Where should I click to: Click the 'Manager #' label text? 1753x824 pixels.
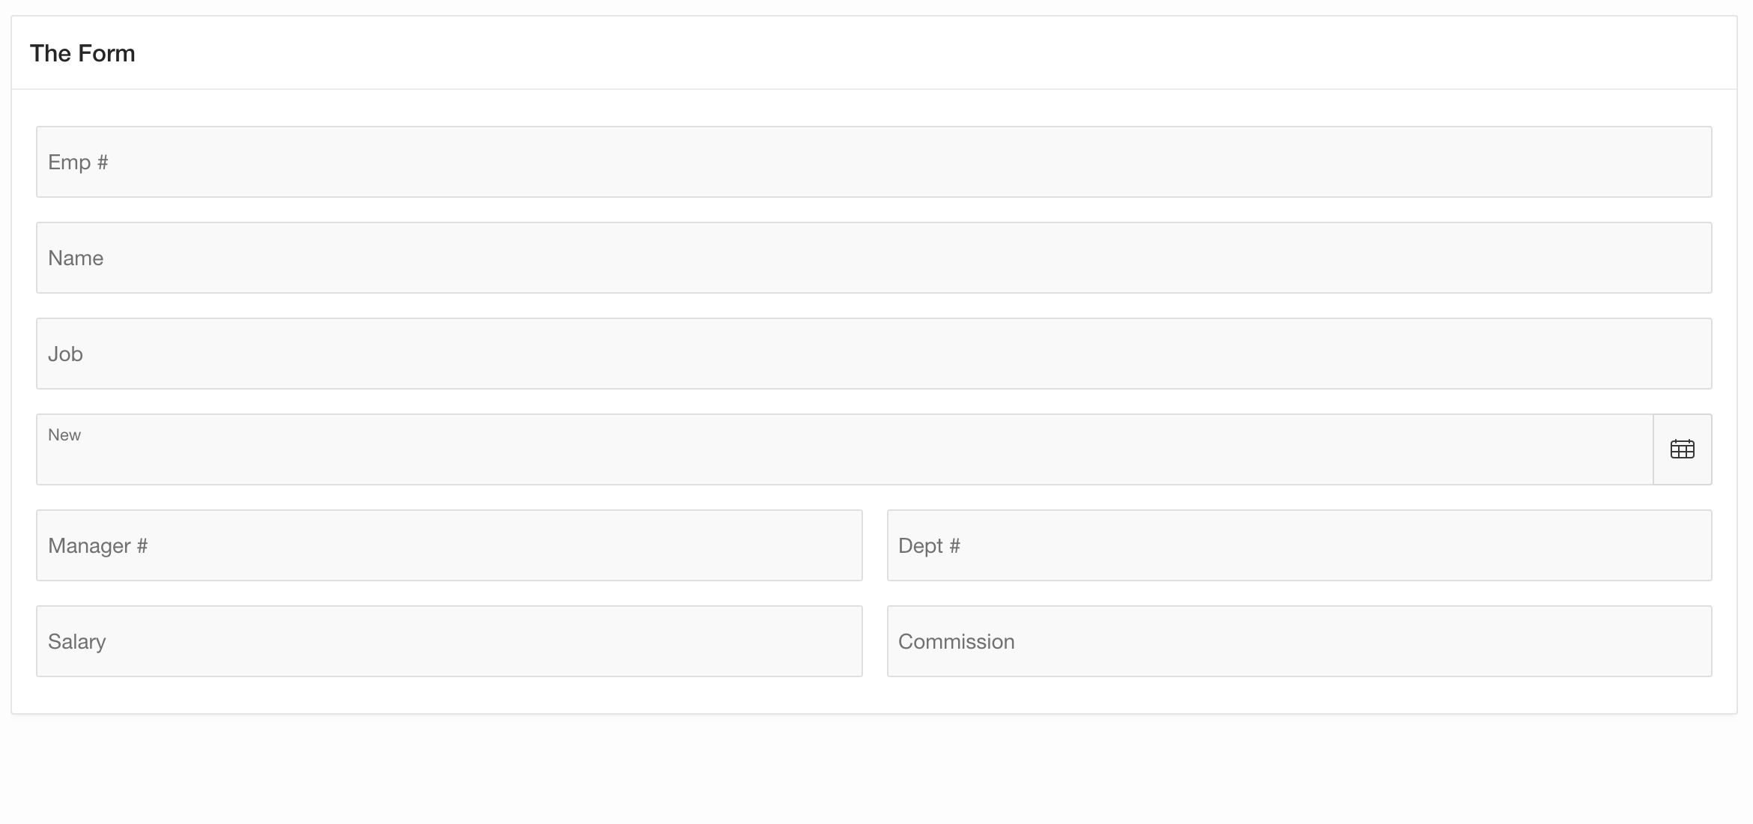coord(97,546)
